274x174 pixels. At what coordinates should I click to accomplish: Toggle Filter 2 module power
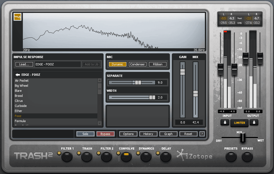(98, 153)
